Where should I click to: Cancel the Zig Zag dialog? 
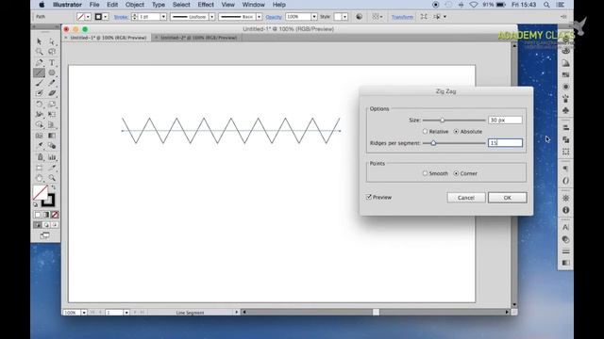pos(466,198)
